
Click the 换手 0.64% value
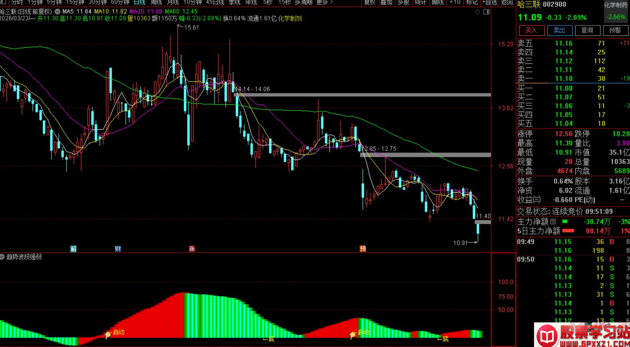pos(563,181)
